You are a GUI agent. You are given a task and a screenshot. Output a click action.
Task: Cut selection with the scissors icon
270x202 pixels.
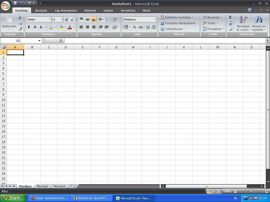pos(20,18)
